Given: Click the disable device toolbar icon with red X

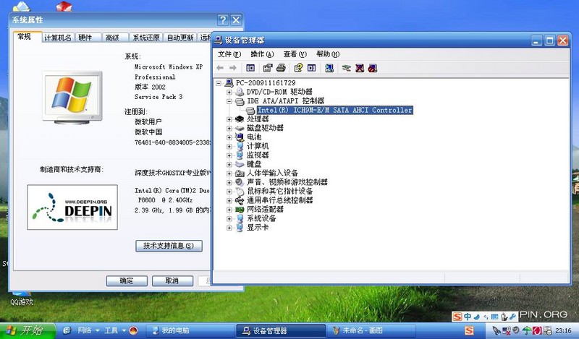Looking at the screenshot, I should [x=360, y=68].
